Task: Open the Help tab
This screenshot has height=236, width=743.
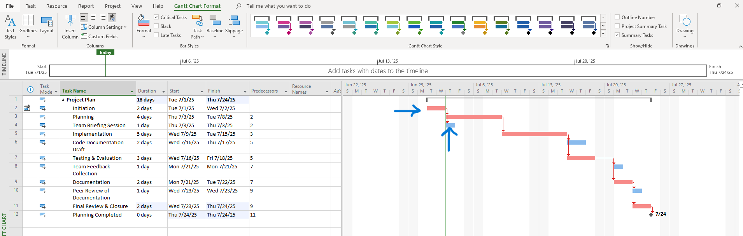Action: (158, 6)
